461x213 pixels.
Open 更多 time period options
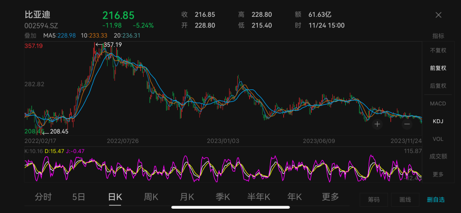(x=330, y=197)
